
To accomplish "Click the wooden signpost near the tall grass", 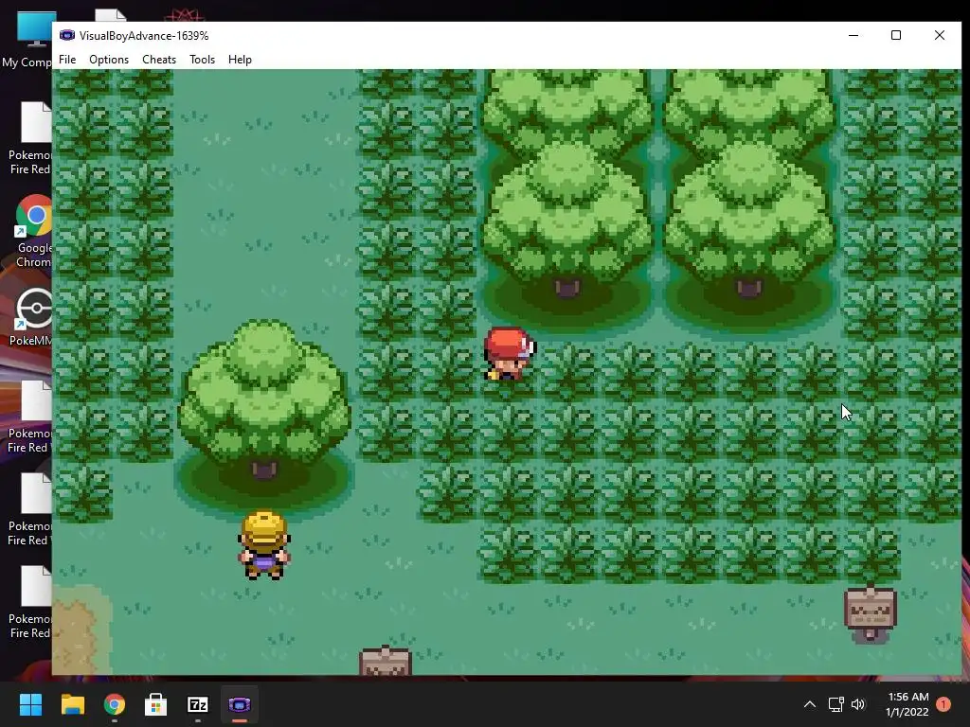I will click(x=870, y=612).
